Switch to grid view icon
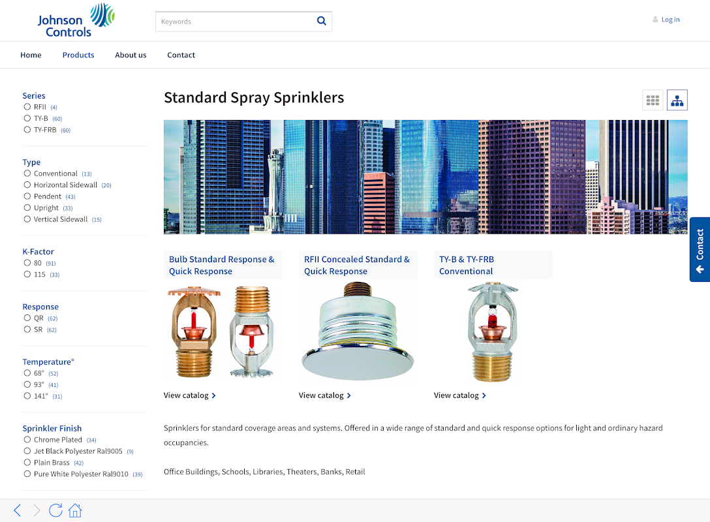This screenshot has height=522, width=710. [x=653, y=100]
